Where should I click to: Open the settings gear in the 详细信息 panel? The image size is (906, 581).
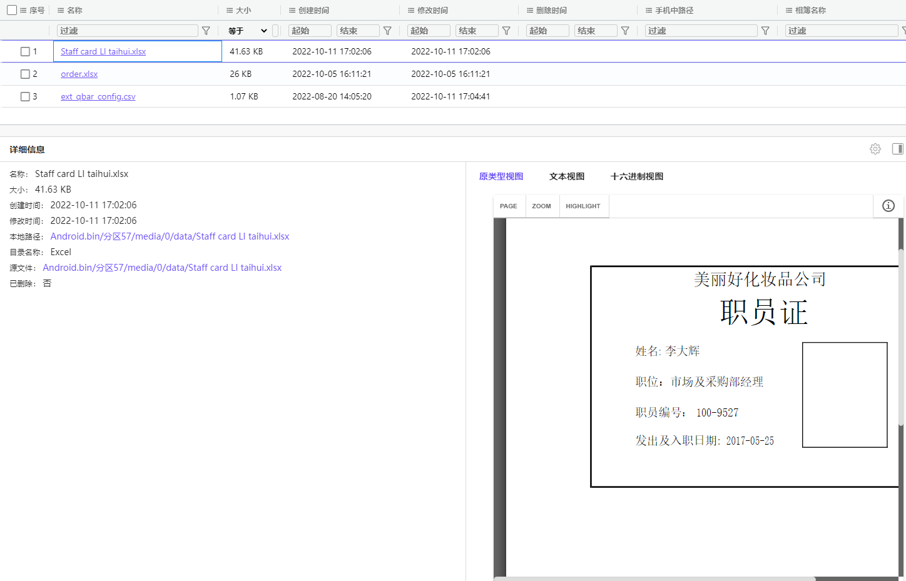tap(875, 149)
